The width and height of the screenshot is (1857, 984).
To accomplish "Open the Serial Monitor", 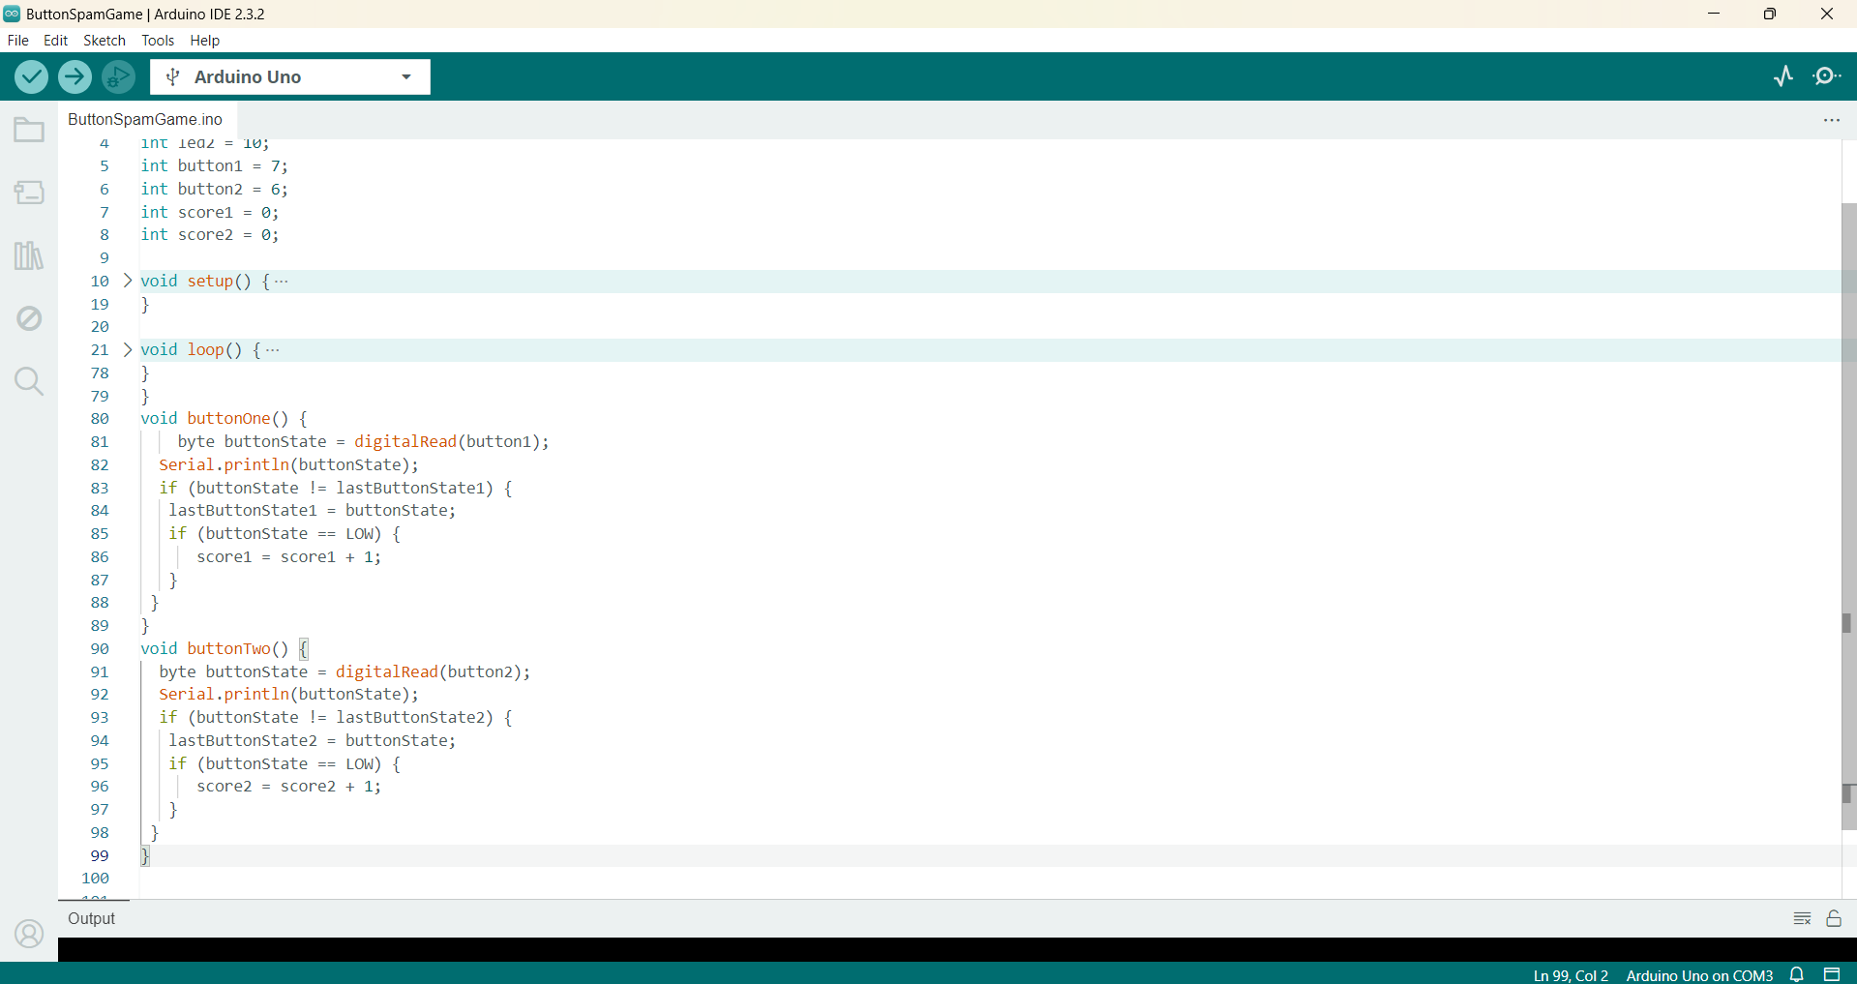I will (1827, 76).
